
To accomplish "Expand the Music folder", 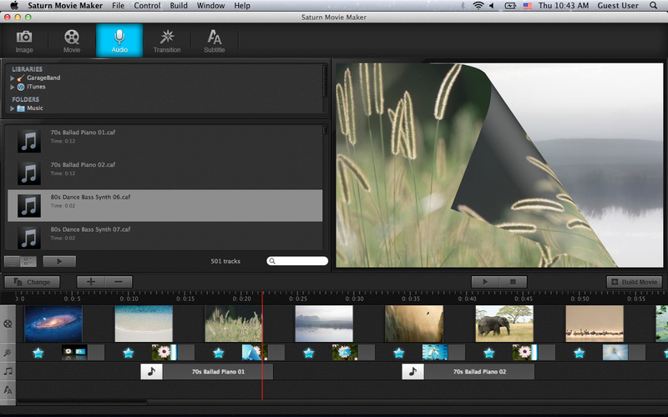I will [13, 108].
